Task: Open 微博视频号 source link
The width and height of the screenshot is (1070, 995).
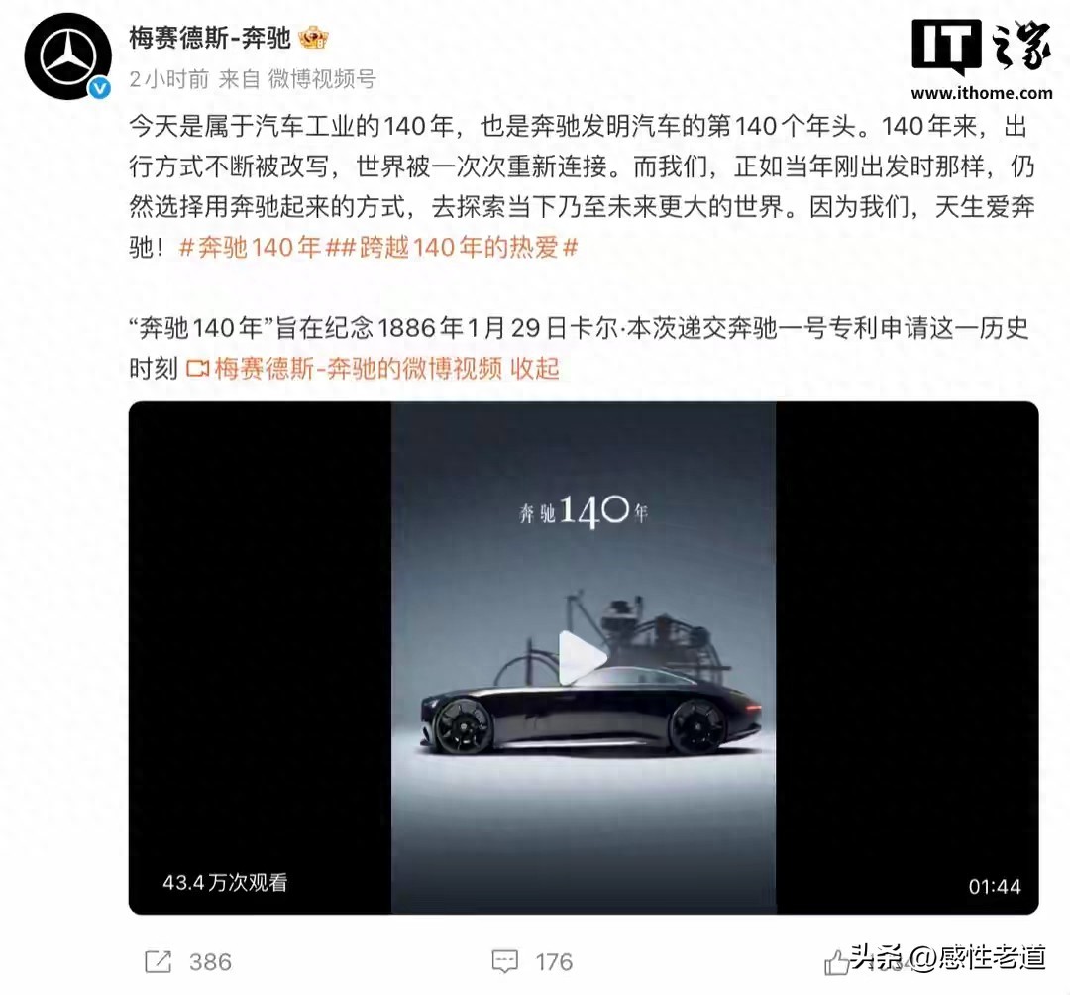Action: [x=321, y=79]
